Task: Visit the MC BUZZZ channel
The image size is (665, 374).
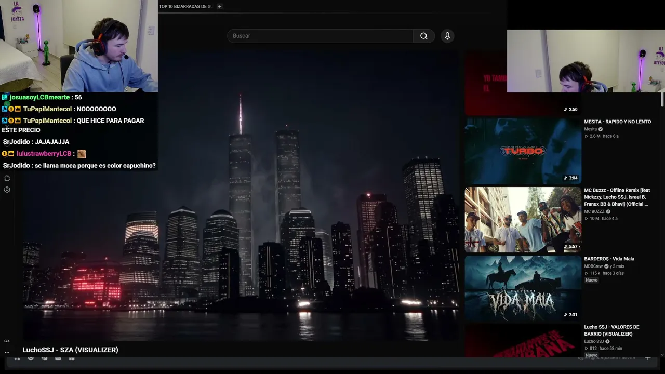Action: tap(594, 211)
